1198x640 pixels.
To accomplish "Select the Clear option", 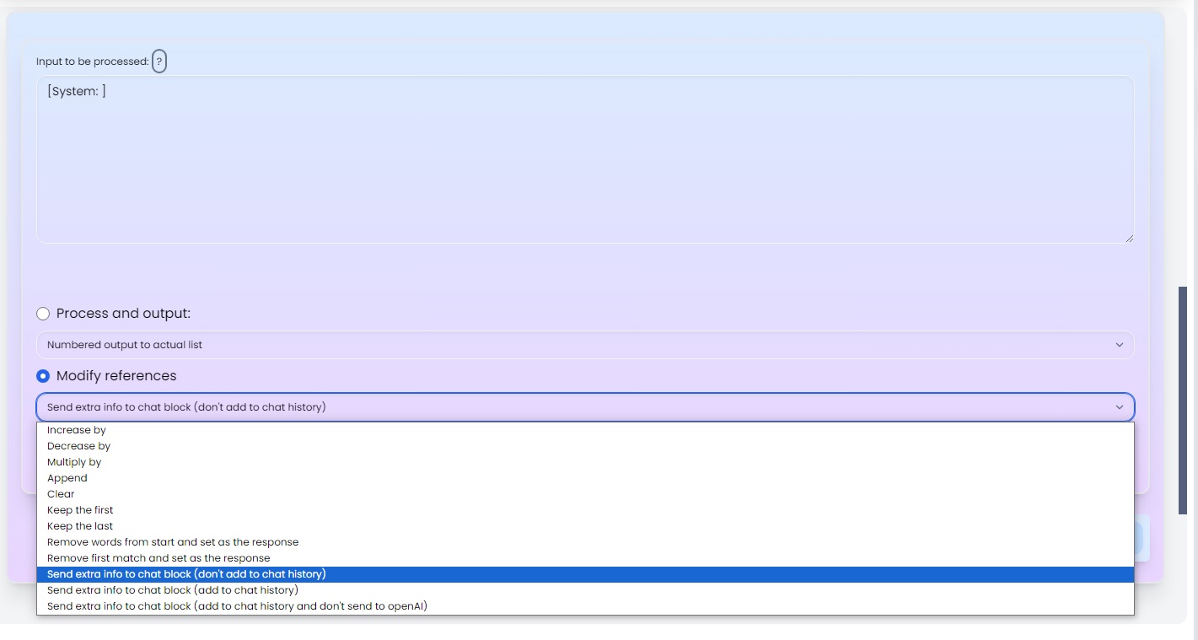I will 61,494.
